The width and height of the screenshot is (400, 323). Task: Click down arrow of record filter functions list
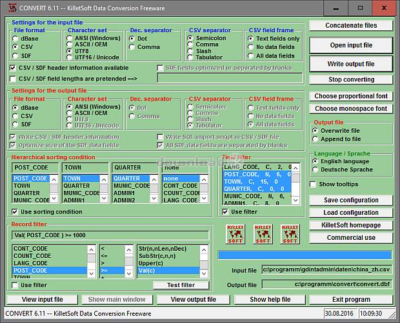click(204, 273)
